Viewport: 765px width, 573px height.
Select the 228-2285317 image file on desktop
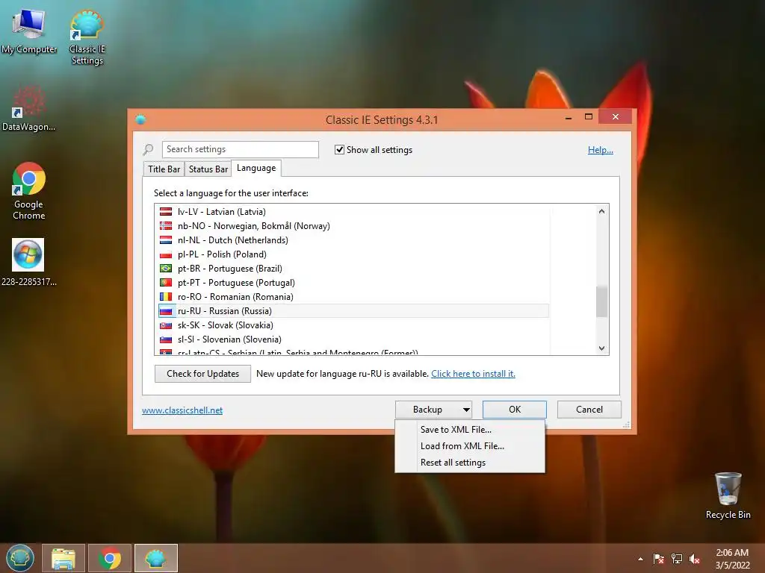pos(28,262)
